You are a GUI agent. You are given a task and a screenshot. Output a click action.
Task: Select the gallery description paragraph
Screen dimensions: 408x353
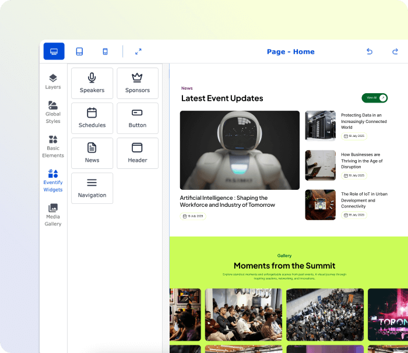[x=284, y=276]
